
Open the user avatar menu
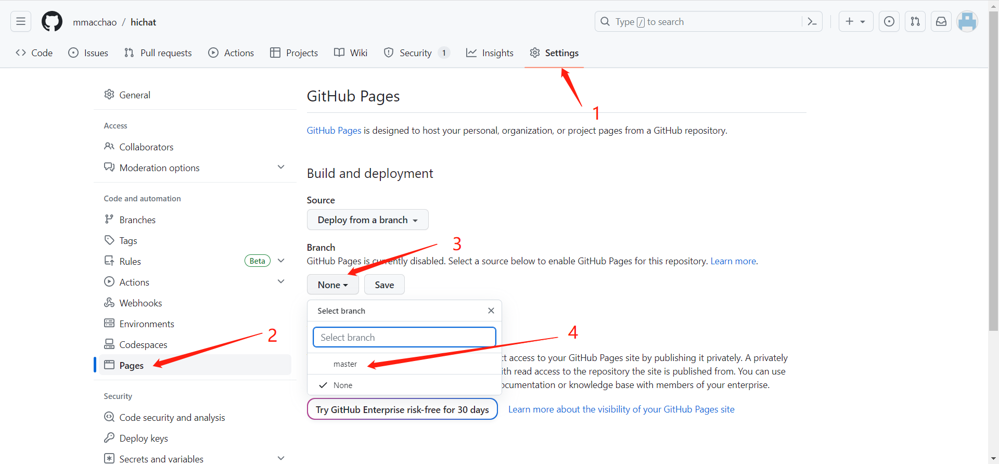[967, 21]
